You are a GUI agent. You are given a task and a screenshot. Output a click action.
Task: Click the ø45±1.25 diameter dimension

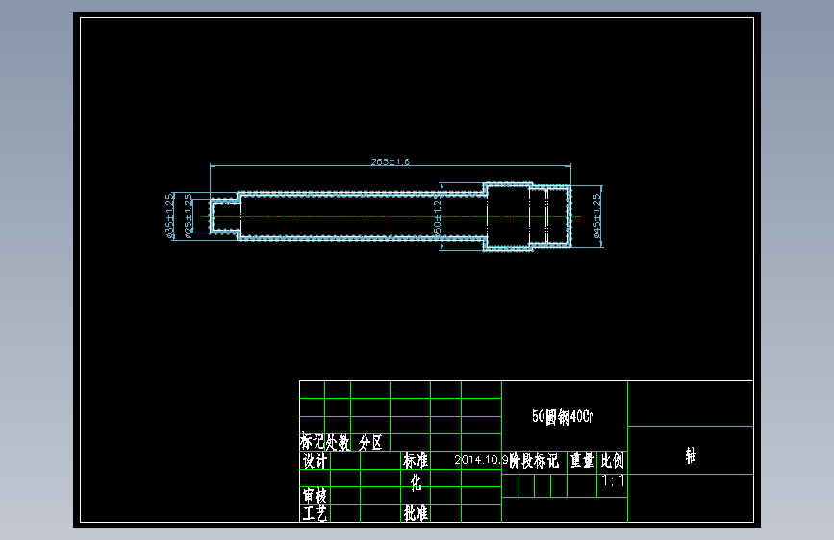point(596,216)
